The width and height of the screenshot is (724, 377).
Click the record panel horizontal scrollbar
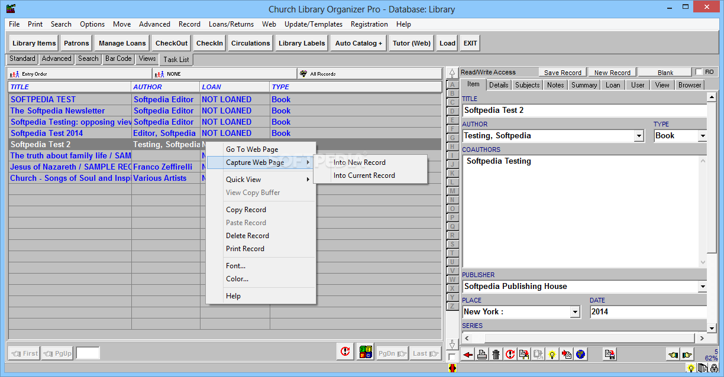pyautogui.click(x=583, y=339)
